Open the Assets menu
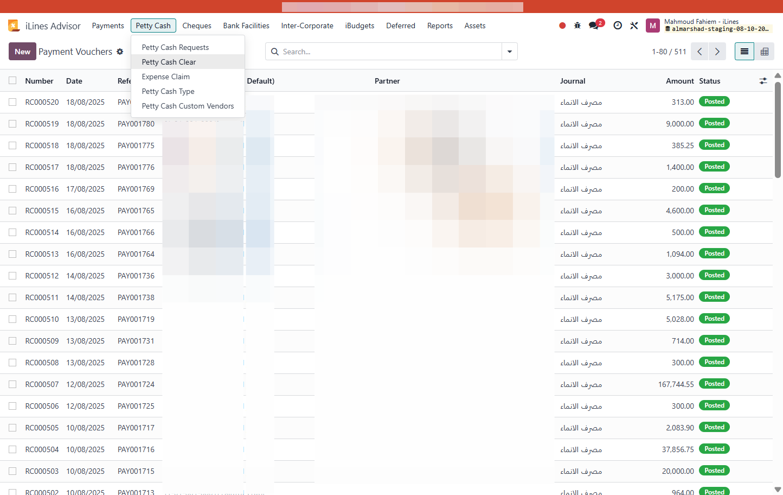 pyautogui.click(x=475, y=26)
